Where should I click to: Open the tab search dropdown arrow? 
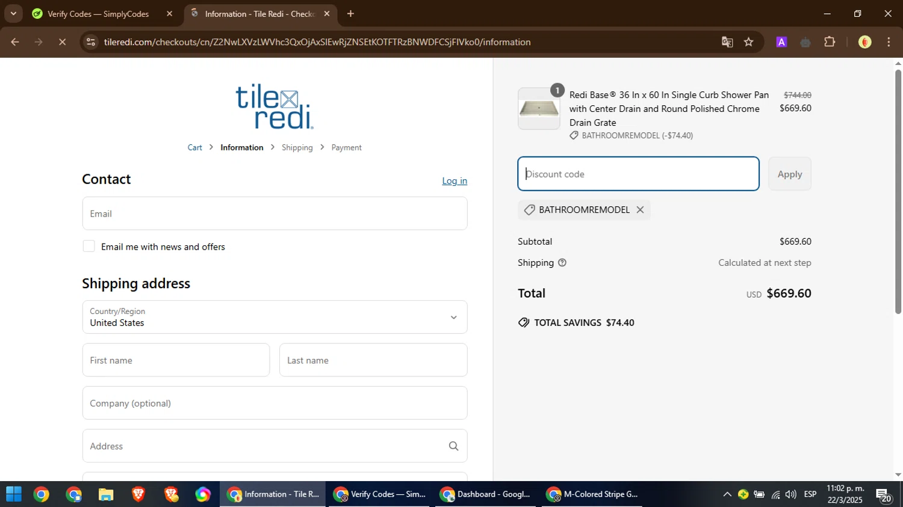[x=13, y=13]
